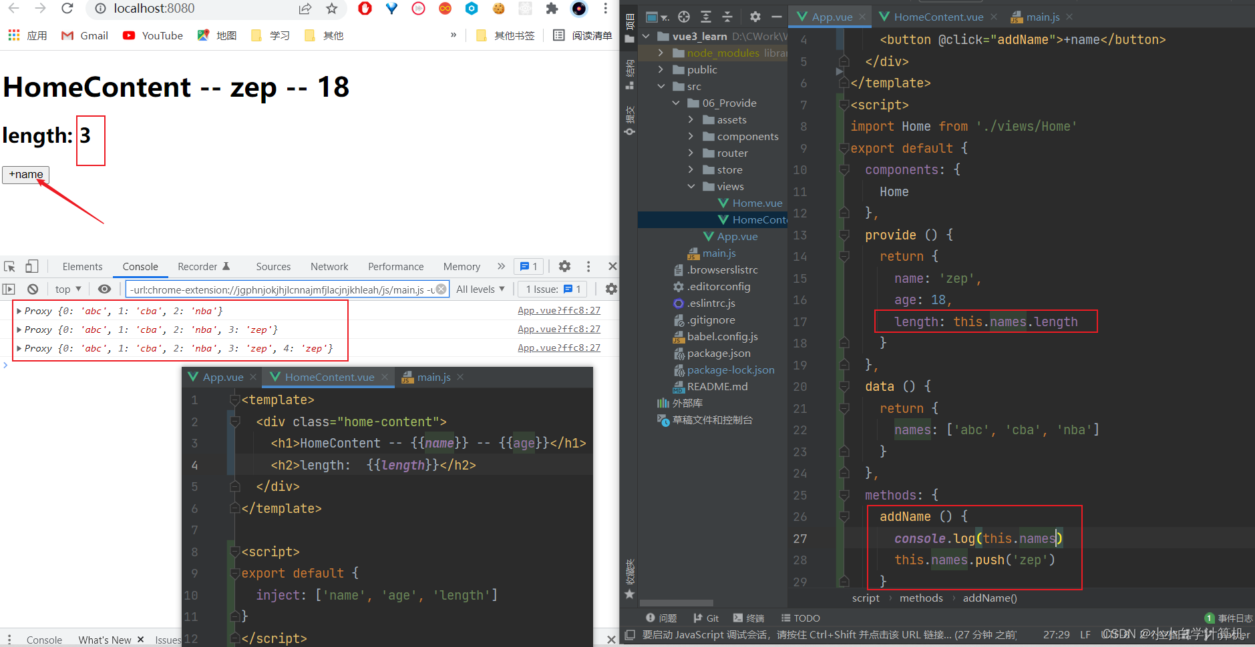Hide the project tool window
The width and height of the screenshot is (1255, 647).
[x=776, y=17]
